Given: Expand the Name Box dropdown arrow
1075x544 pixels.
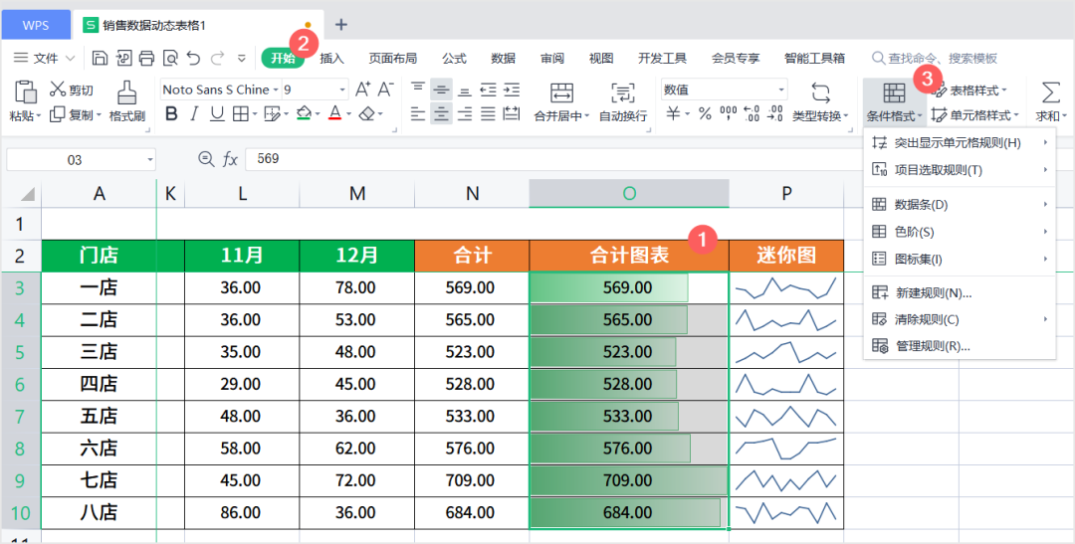Looking at the screenshot, I should click(149, 160).
